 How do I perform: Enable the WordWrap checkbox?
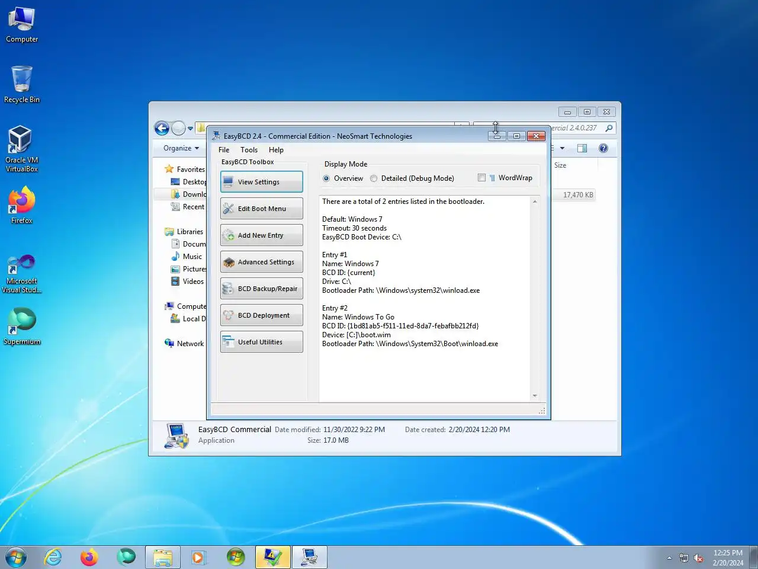pos(481,178)
